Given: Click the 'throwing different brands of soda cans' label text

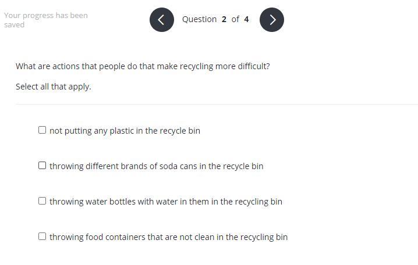Looking at the screenshot, I should (x=156, y=166).
